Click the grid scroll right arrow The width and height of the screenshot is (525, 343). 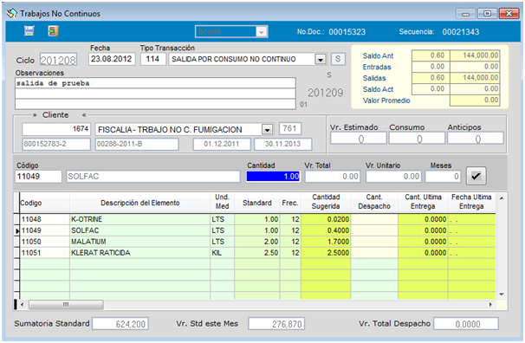(x=490, y=305)
